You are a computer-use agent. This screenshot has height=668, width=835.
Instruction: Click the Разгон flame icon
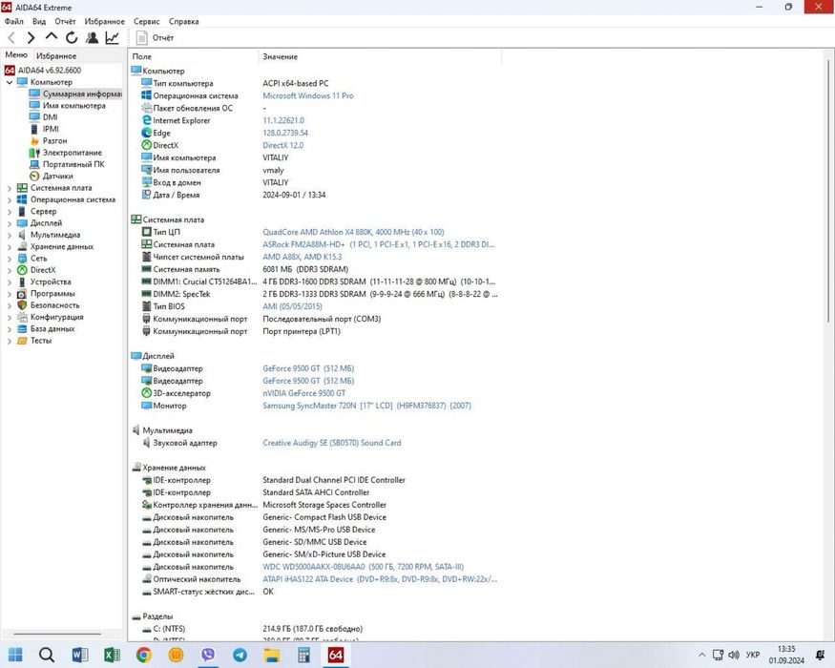click(34, 140)
